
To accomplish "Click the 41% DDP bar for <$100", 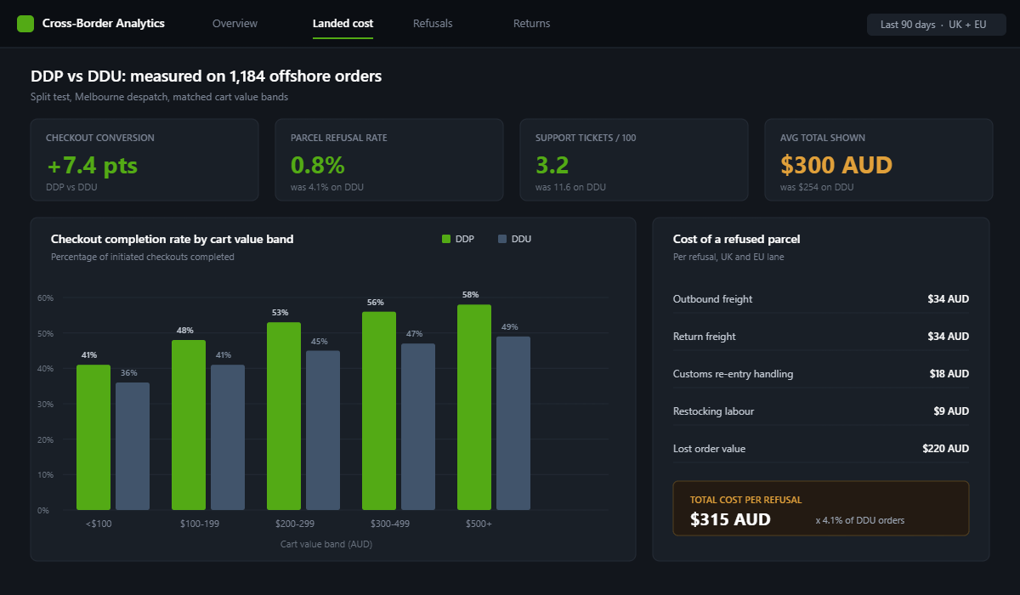I will click(x=93, y=438).
